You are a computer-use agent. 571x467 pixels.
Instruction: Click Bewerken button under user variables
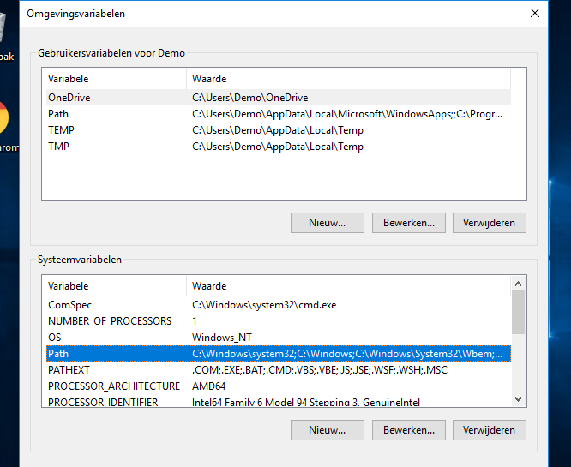[408, 223]
